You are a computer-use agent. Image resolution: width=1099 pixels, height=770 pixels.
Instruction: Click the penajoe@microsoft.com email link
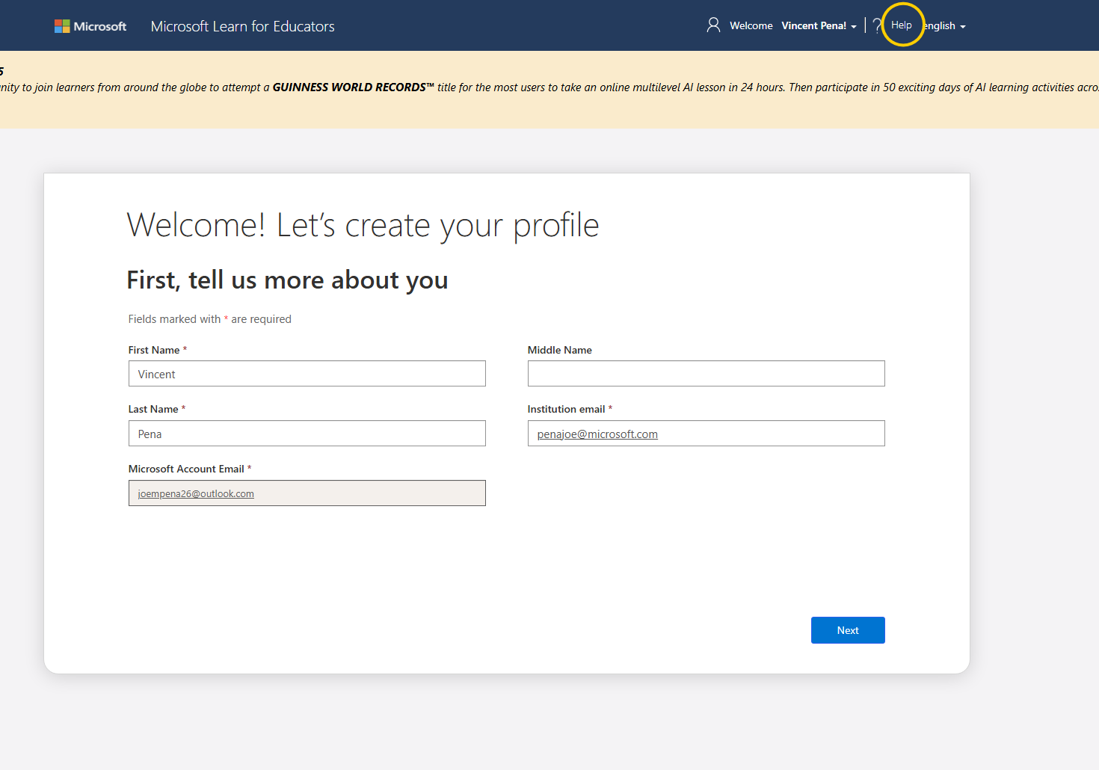pyautogui.click(x=596, y=434)
